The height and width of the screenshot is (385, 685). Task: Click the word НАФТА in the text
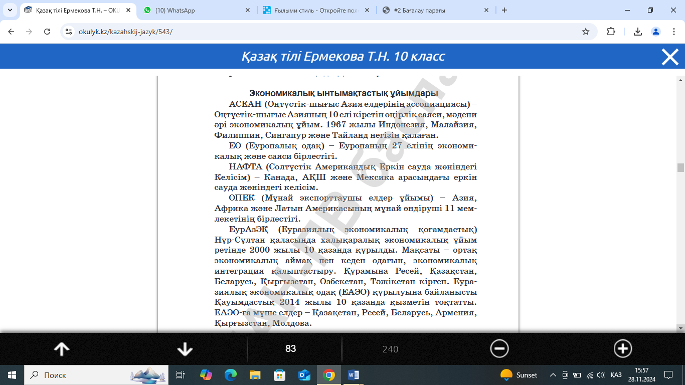(245, 167)
